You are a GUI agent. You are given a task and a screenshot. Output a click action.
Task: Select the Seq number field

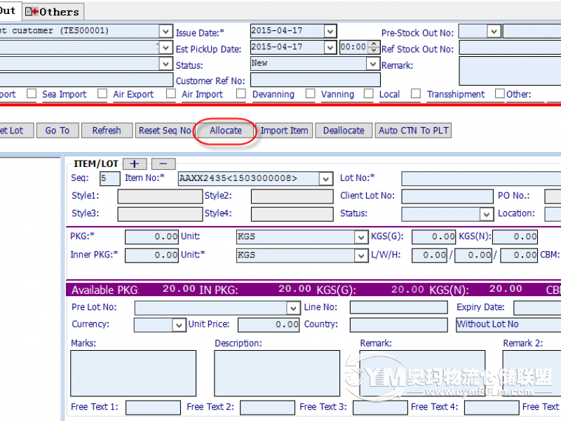click(110, 178)
